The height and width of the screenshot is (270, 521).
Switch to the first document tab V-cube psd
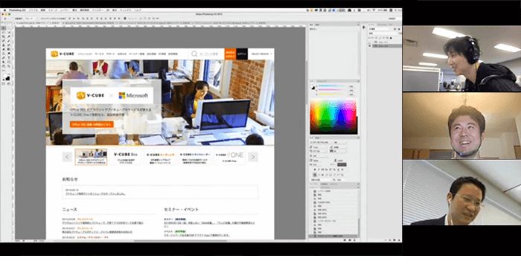[37, 23]
